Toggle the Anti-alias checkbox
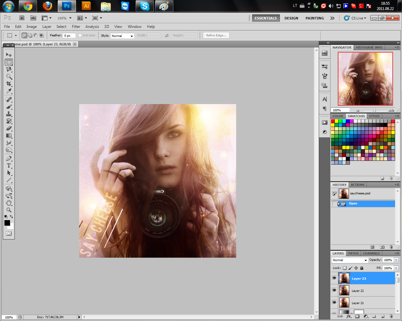Viewport: 402px width, 321px height. tap(80, 35)
